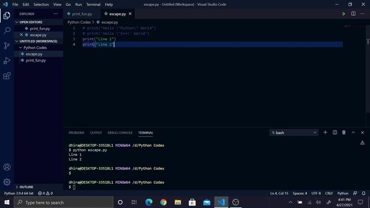Kill terminal with trash icon
370x208 pixels.
point(344,132)
